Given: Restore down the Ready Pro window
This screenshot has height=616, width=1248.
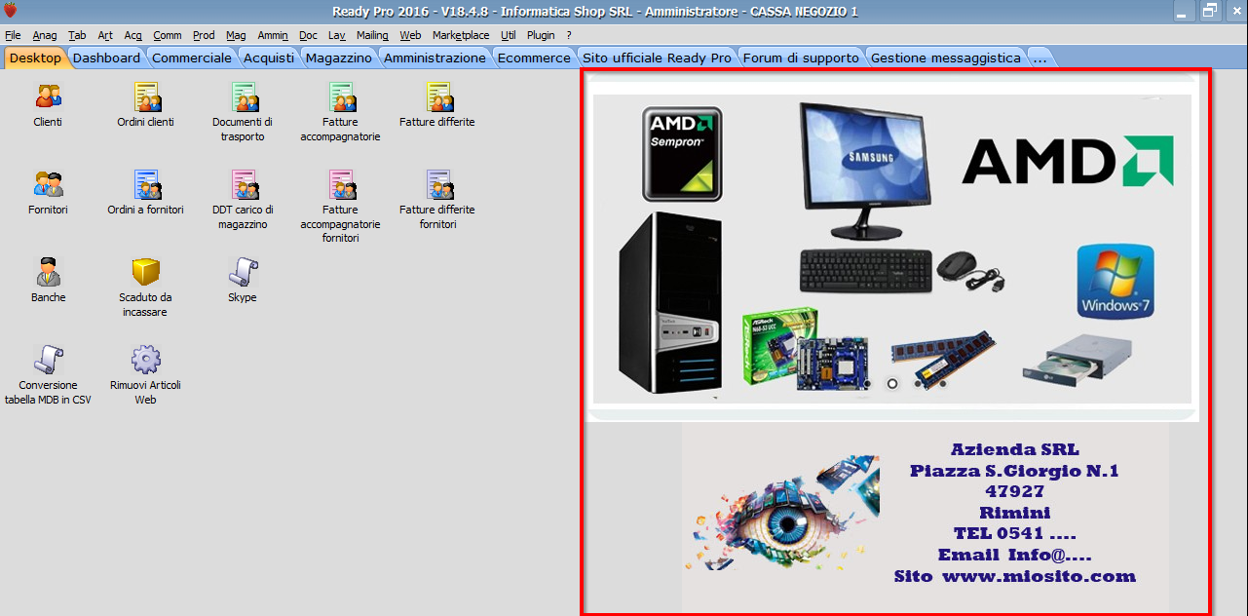Looking at the screenshot, I should pyautogui.click(x=1210, y=12).
